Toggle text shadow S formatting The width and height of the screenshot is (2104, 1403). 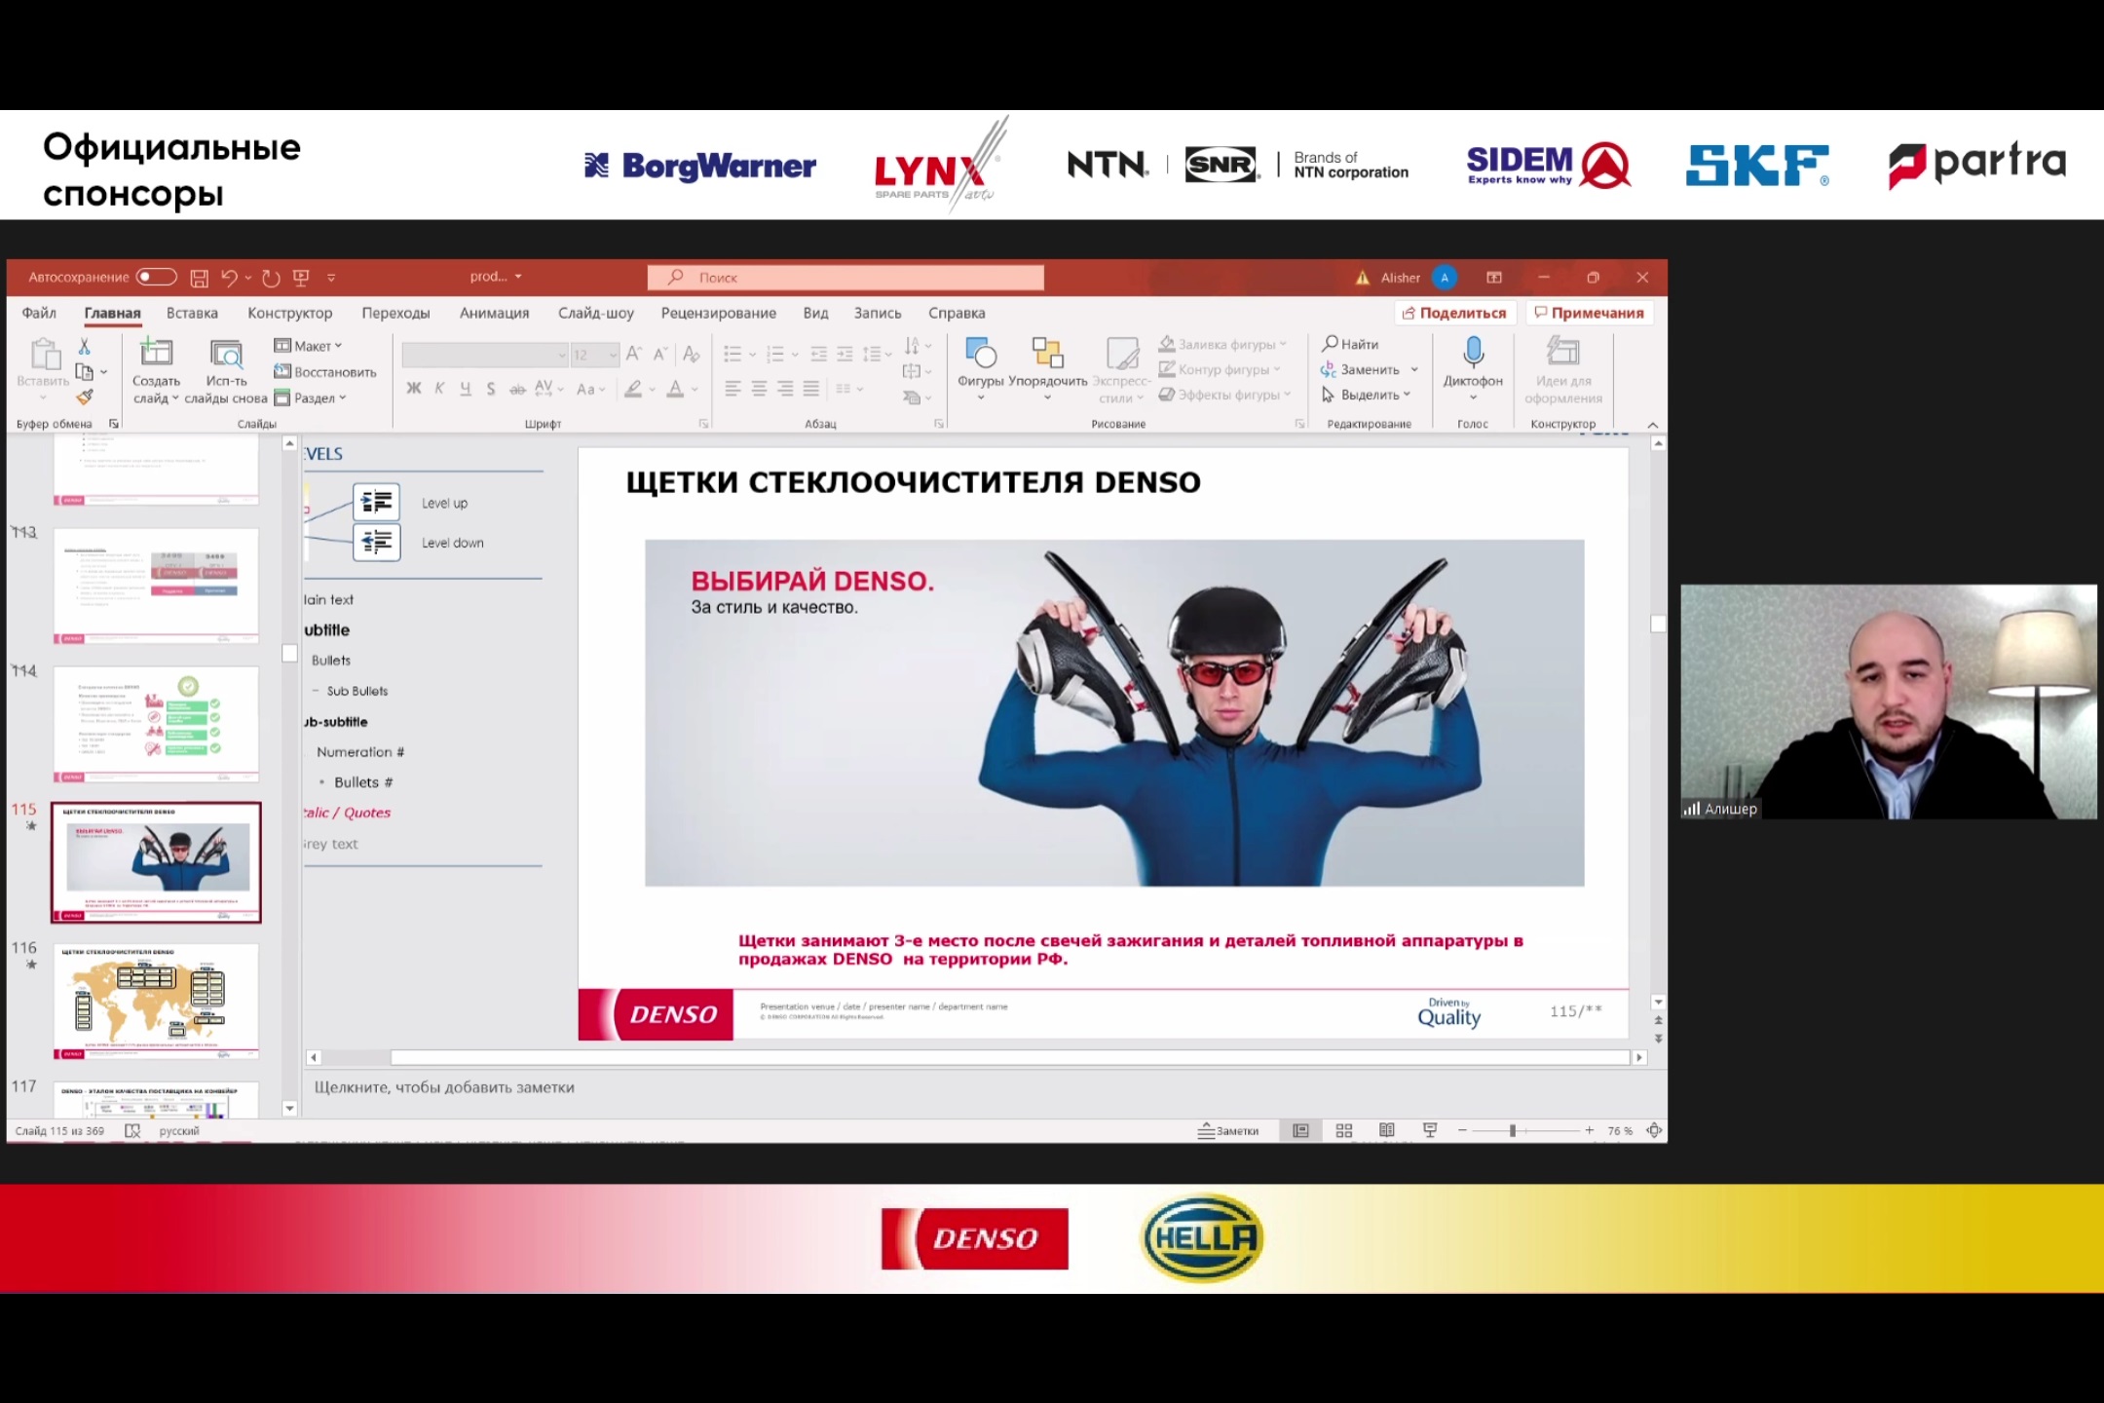click(x=491, y=389)
